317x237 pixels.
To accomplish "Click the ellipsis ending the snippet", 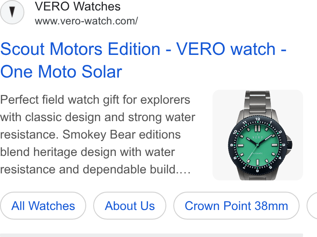I will [183, 170].
